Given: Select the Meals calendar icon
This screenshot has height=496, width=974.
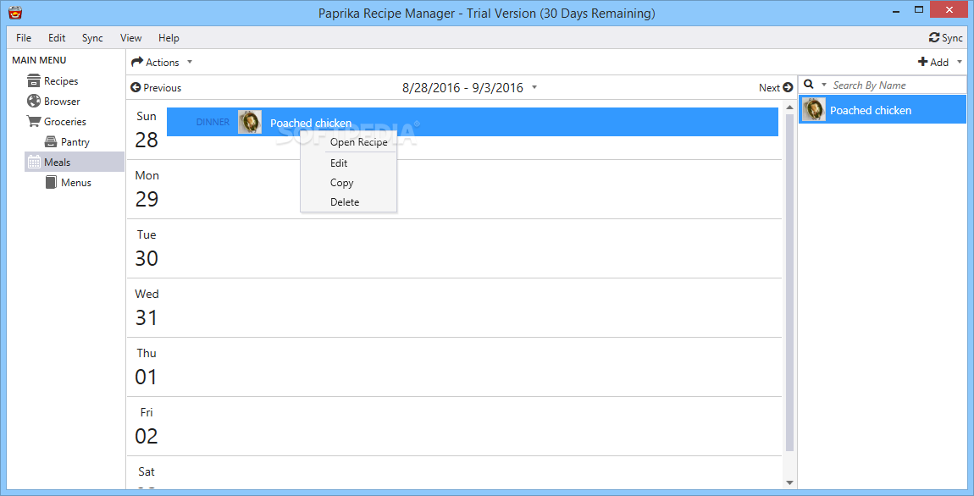Looking at the screenshot, I should coord(34,162).
